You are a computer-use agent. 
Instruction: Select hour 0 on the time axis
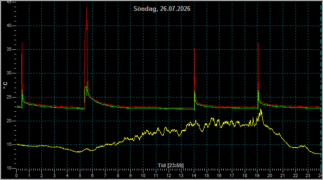pyautogui.click(x=17, y=176)
